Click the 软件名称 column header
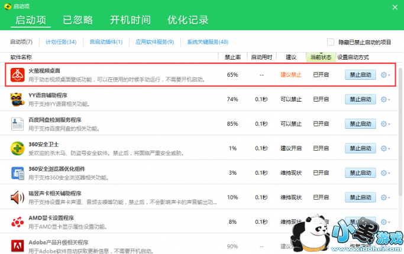Screen dimensions: 404x254 (21, 57)
